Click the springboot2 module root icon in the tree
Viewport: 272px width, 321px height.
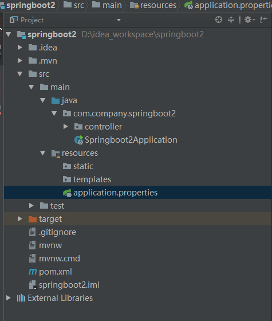[21, 34]
